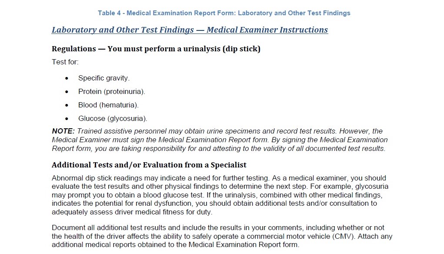Screen dimensions: 444x254
Task: Click the bullet dot before Glucose
Action: (67, 119)
